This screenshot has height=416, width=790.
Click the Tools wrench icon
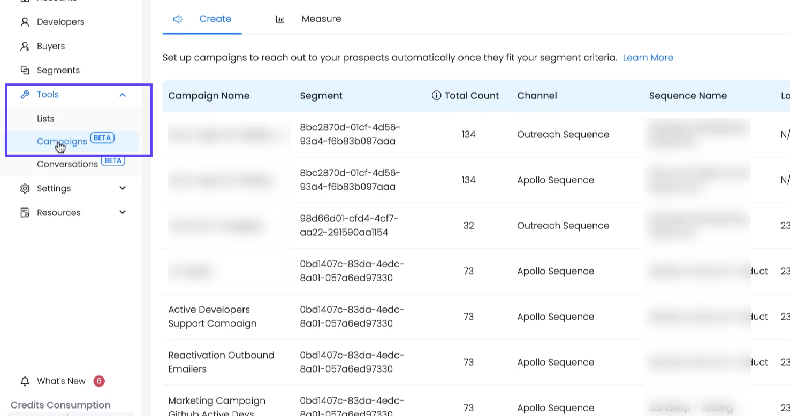(25, 95)
